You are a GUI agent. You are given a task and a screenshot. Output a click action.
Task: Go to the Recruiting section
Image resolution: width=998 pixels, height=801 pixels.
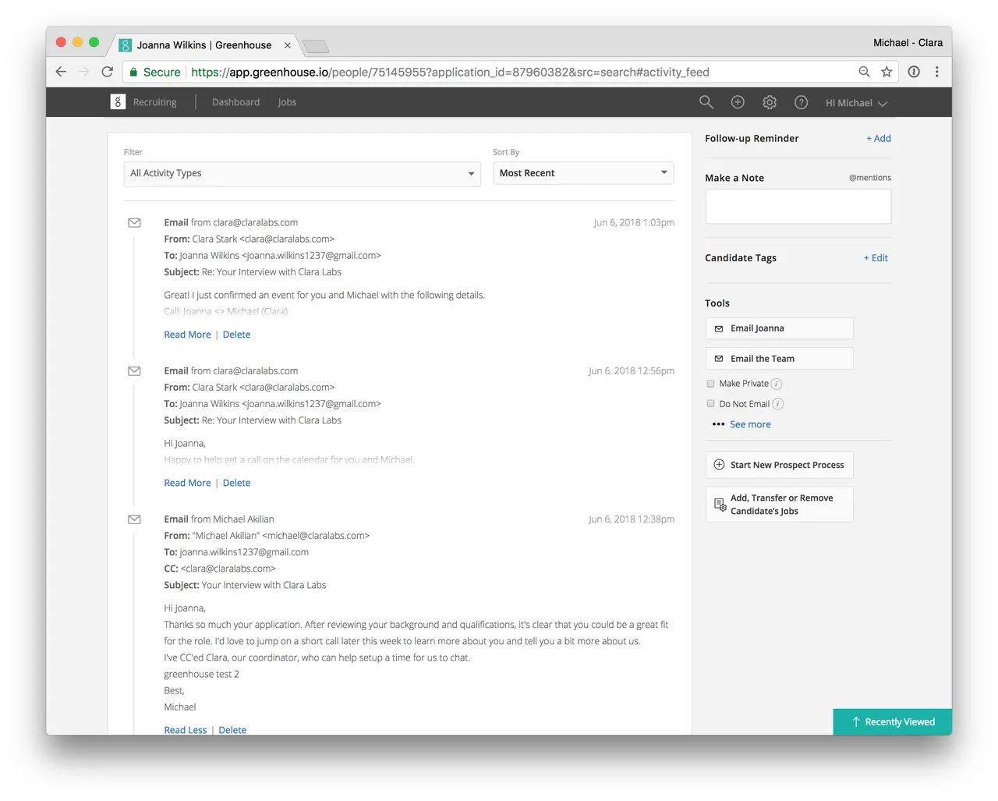(x=154, y=102)
